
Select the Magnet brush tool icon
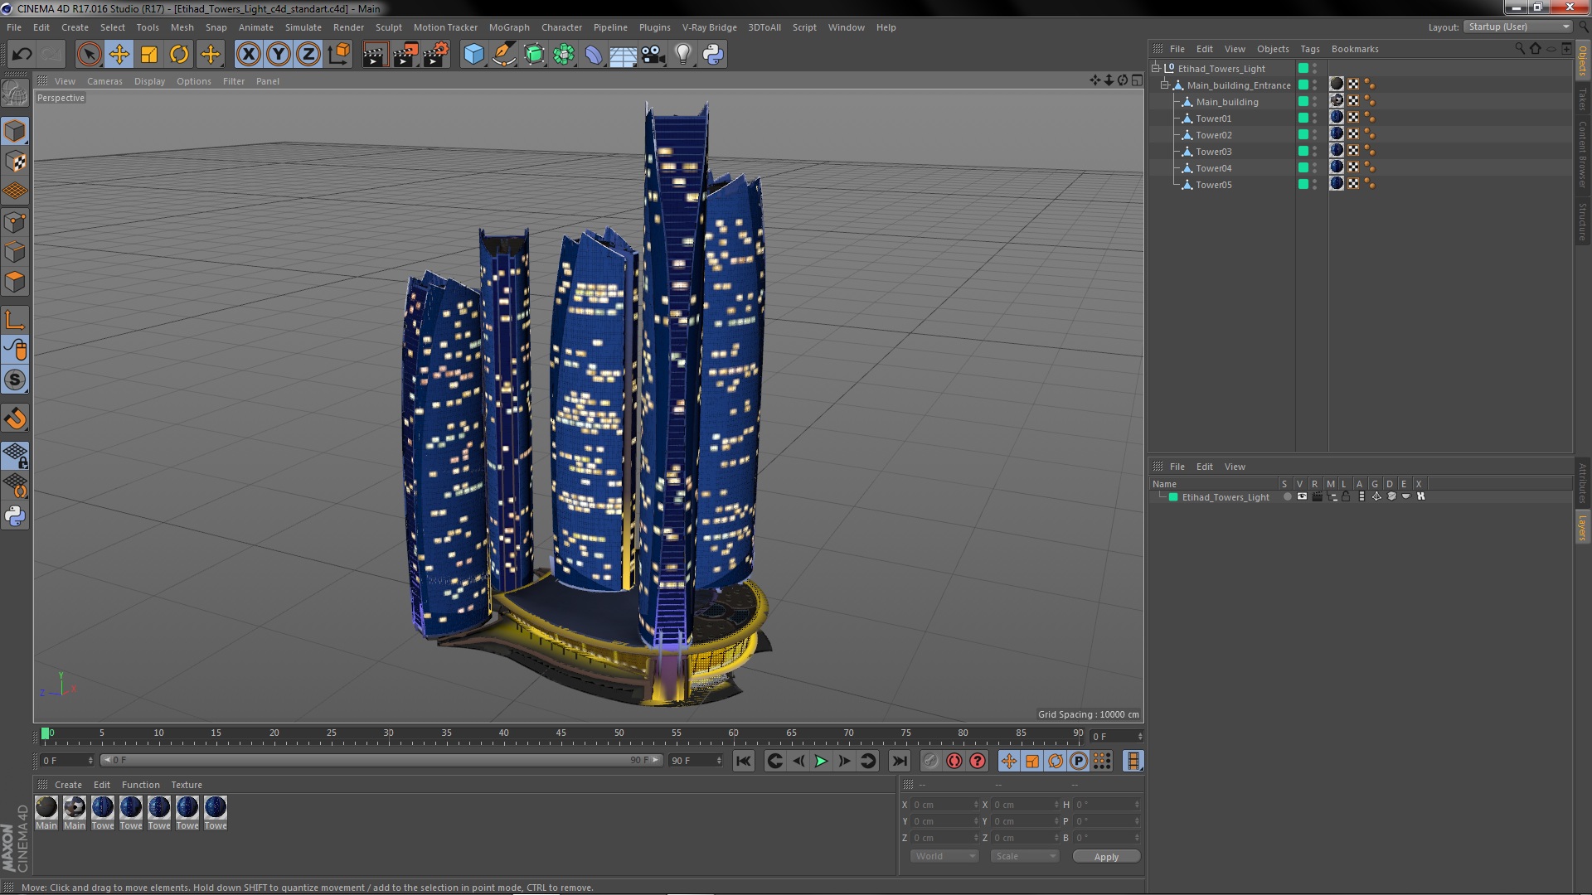(x=15, y=418)
